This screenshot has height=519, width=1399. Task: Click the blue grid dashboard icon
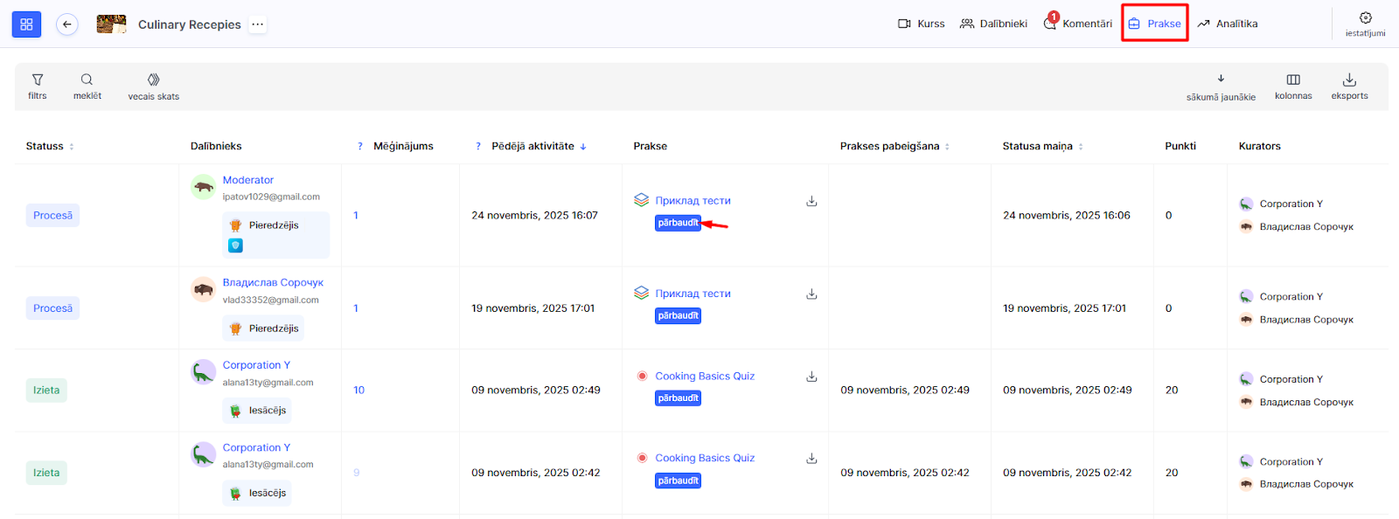click(x=26, y=24)
